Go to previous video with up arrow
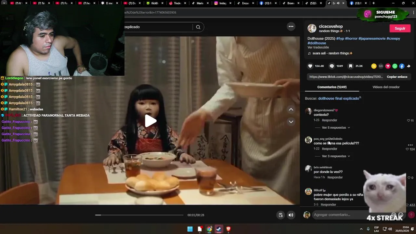This screenshot has width=416, height=234. 291,110
